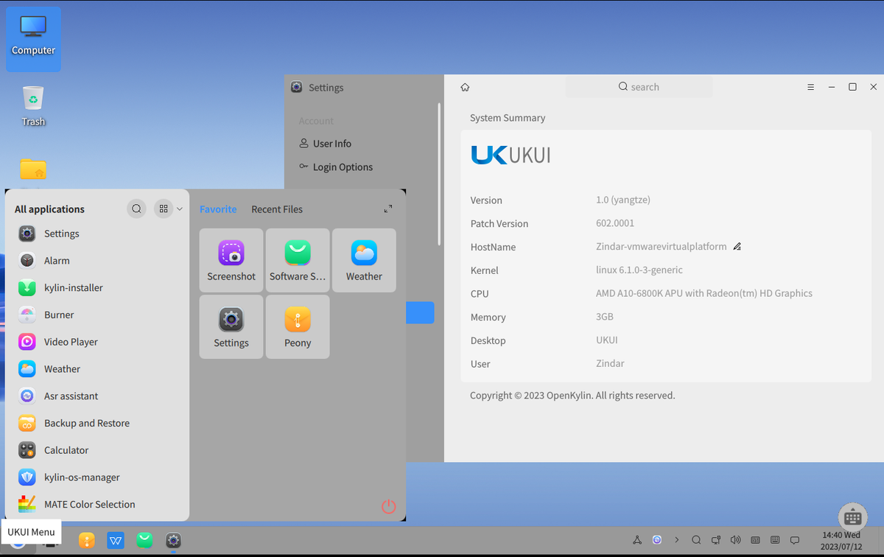Switch to the Recent Files tab
The image size is (884, 557).
[x=277, y=209]
